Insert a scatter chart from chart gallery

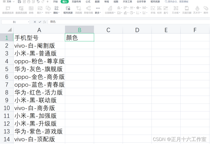(x=138, y=13)
